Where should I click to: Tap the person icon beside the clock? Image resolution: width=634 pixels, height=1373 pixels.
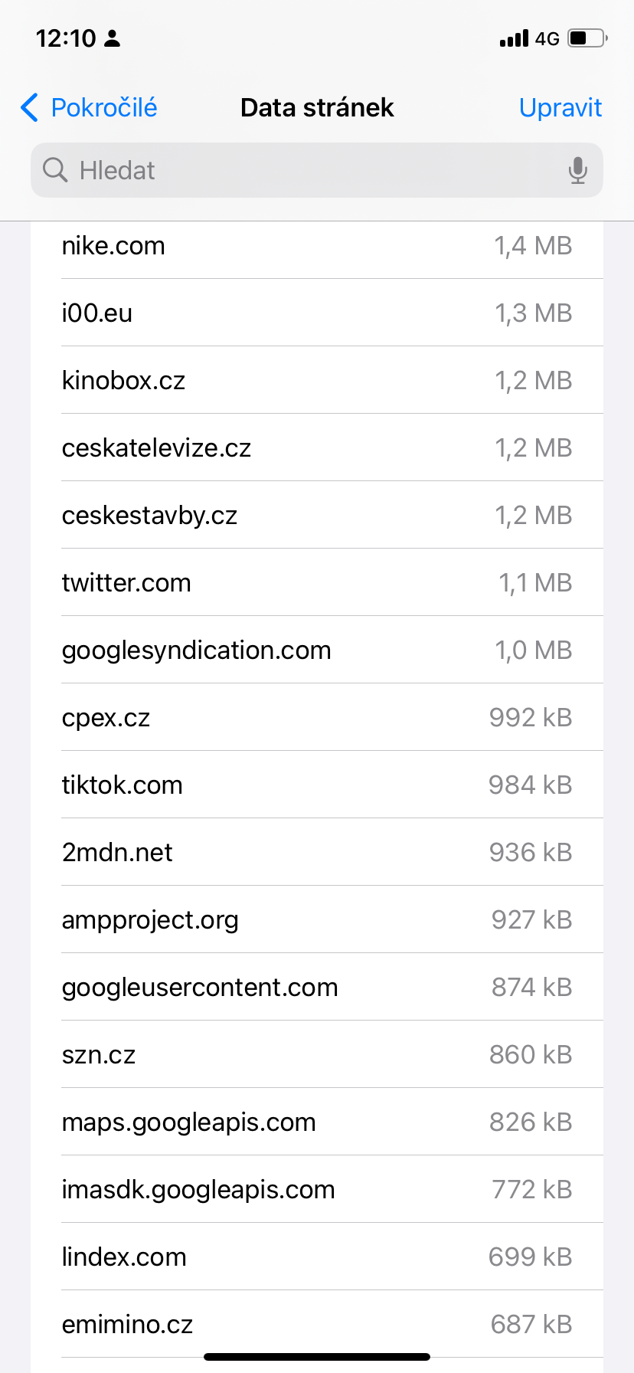pyautogui.click(x=113, y=38)
